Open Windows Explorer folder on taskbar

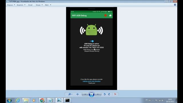[x=26, y=100]
